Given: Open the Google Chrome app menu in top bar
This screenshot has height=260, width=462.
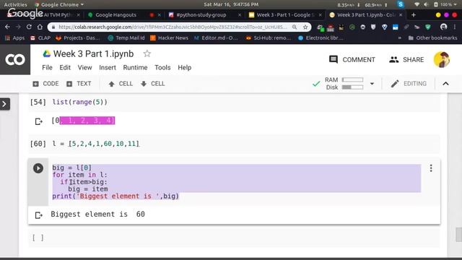Looking at the screenshot, I should click(59, 4).
